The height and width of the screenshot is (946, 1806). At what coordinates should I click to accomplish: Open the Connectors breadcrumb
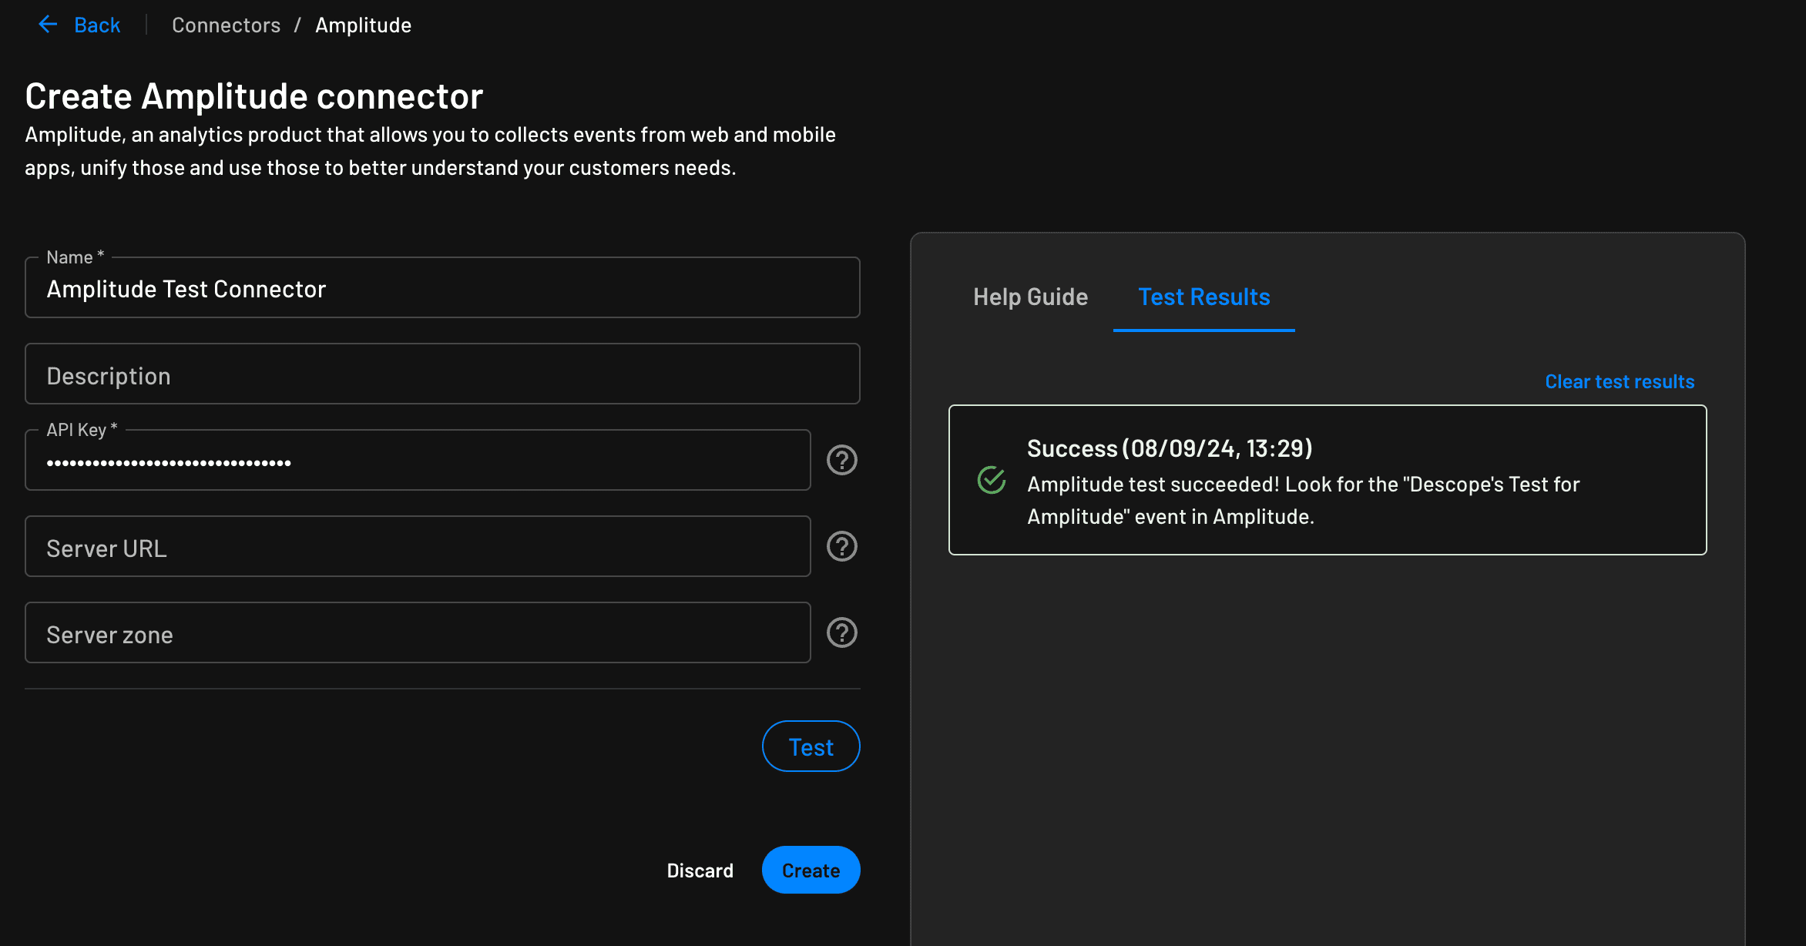pyautogui.click(x=227, y=25)
